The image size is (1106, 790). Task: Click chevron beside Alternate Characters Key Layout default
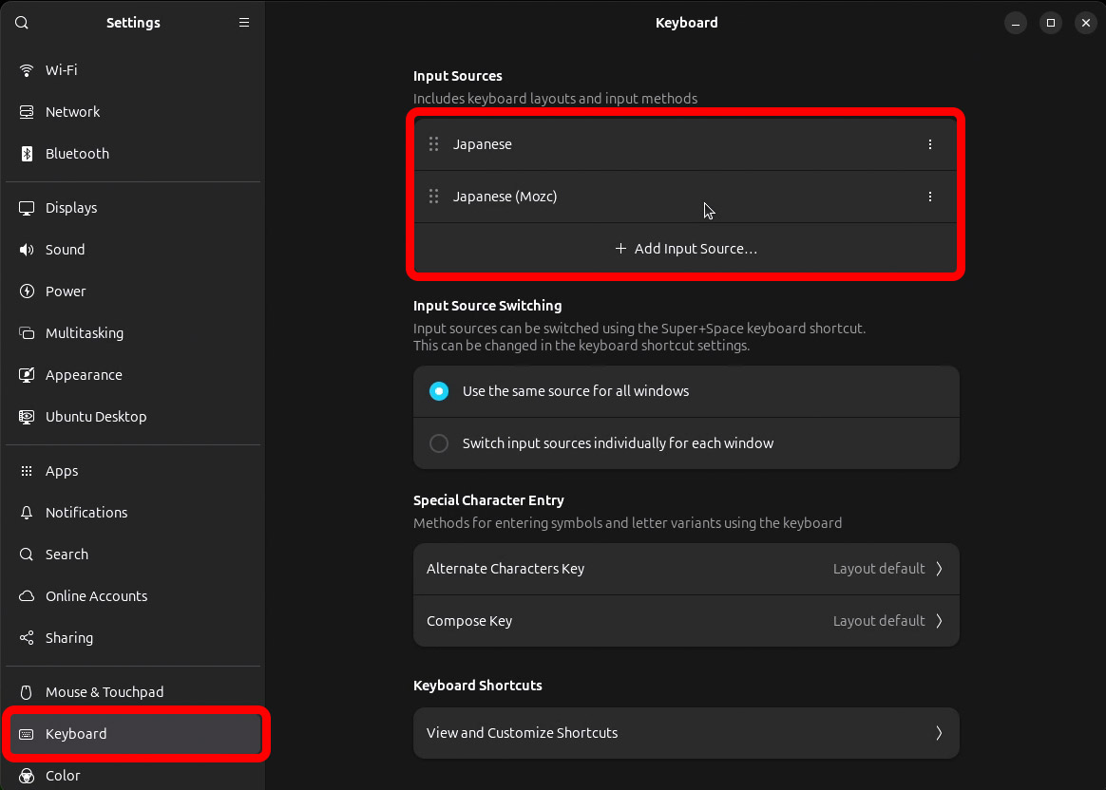click(939, 569)
